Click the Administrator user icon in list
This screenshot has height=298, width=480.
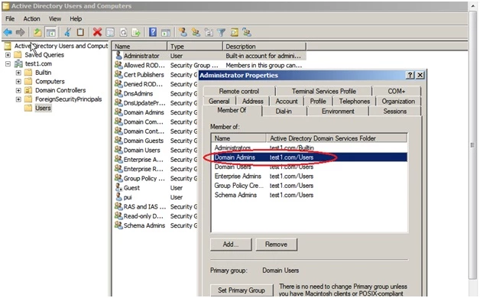(118, 55)
